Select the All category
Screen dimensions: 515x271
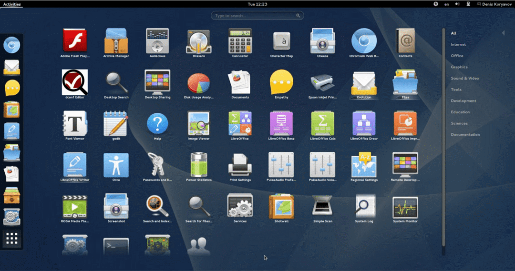tap(453, 33)
